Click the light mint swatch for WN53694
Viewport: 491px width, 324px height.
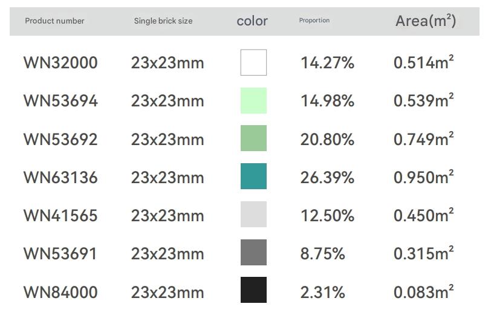[253, 100]
